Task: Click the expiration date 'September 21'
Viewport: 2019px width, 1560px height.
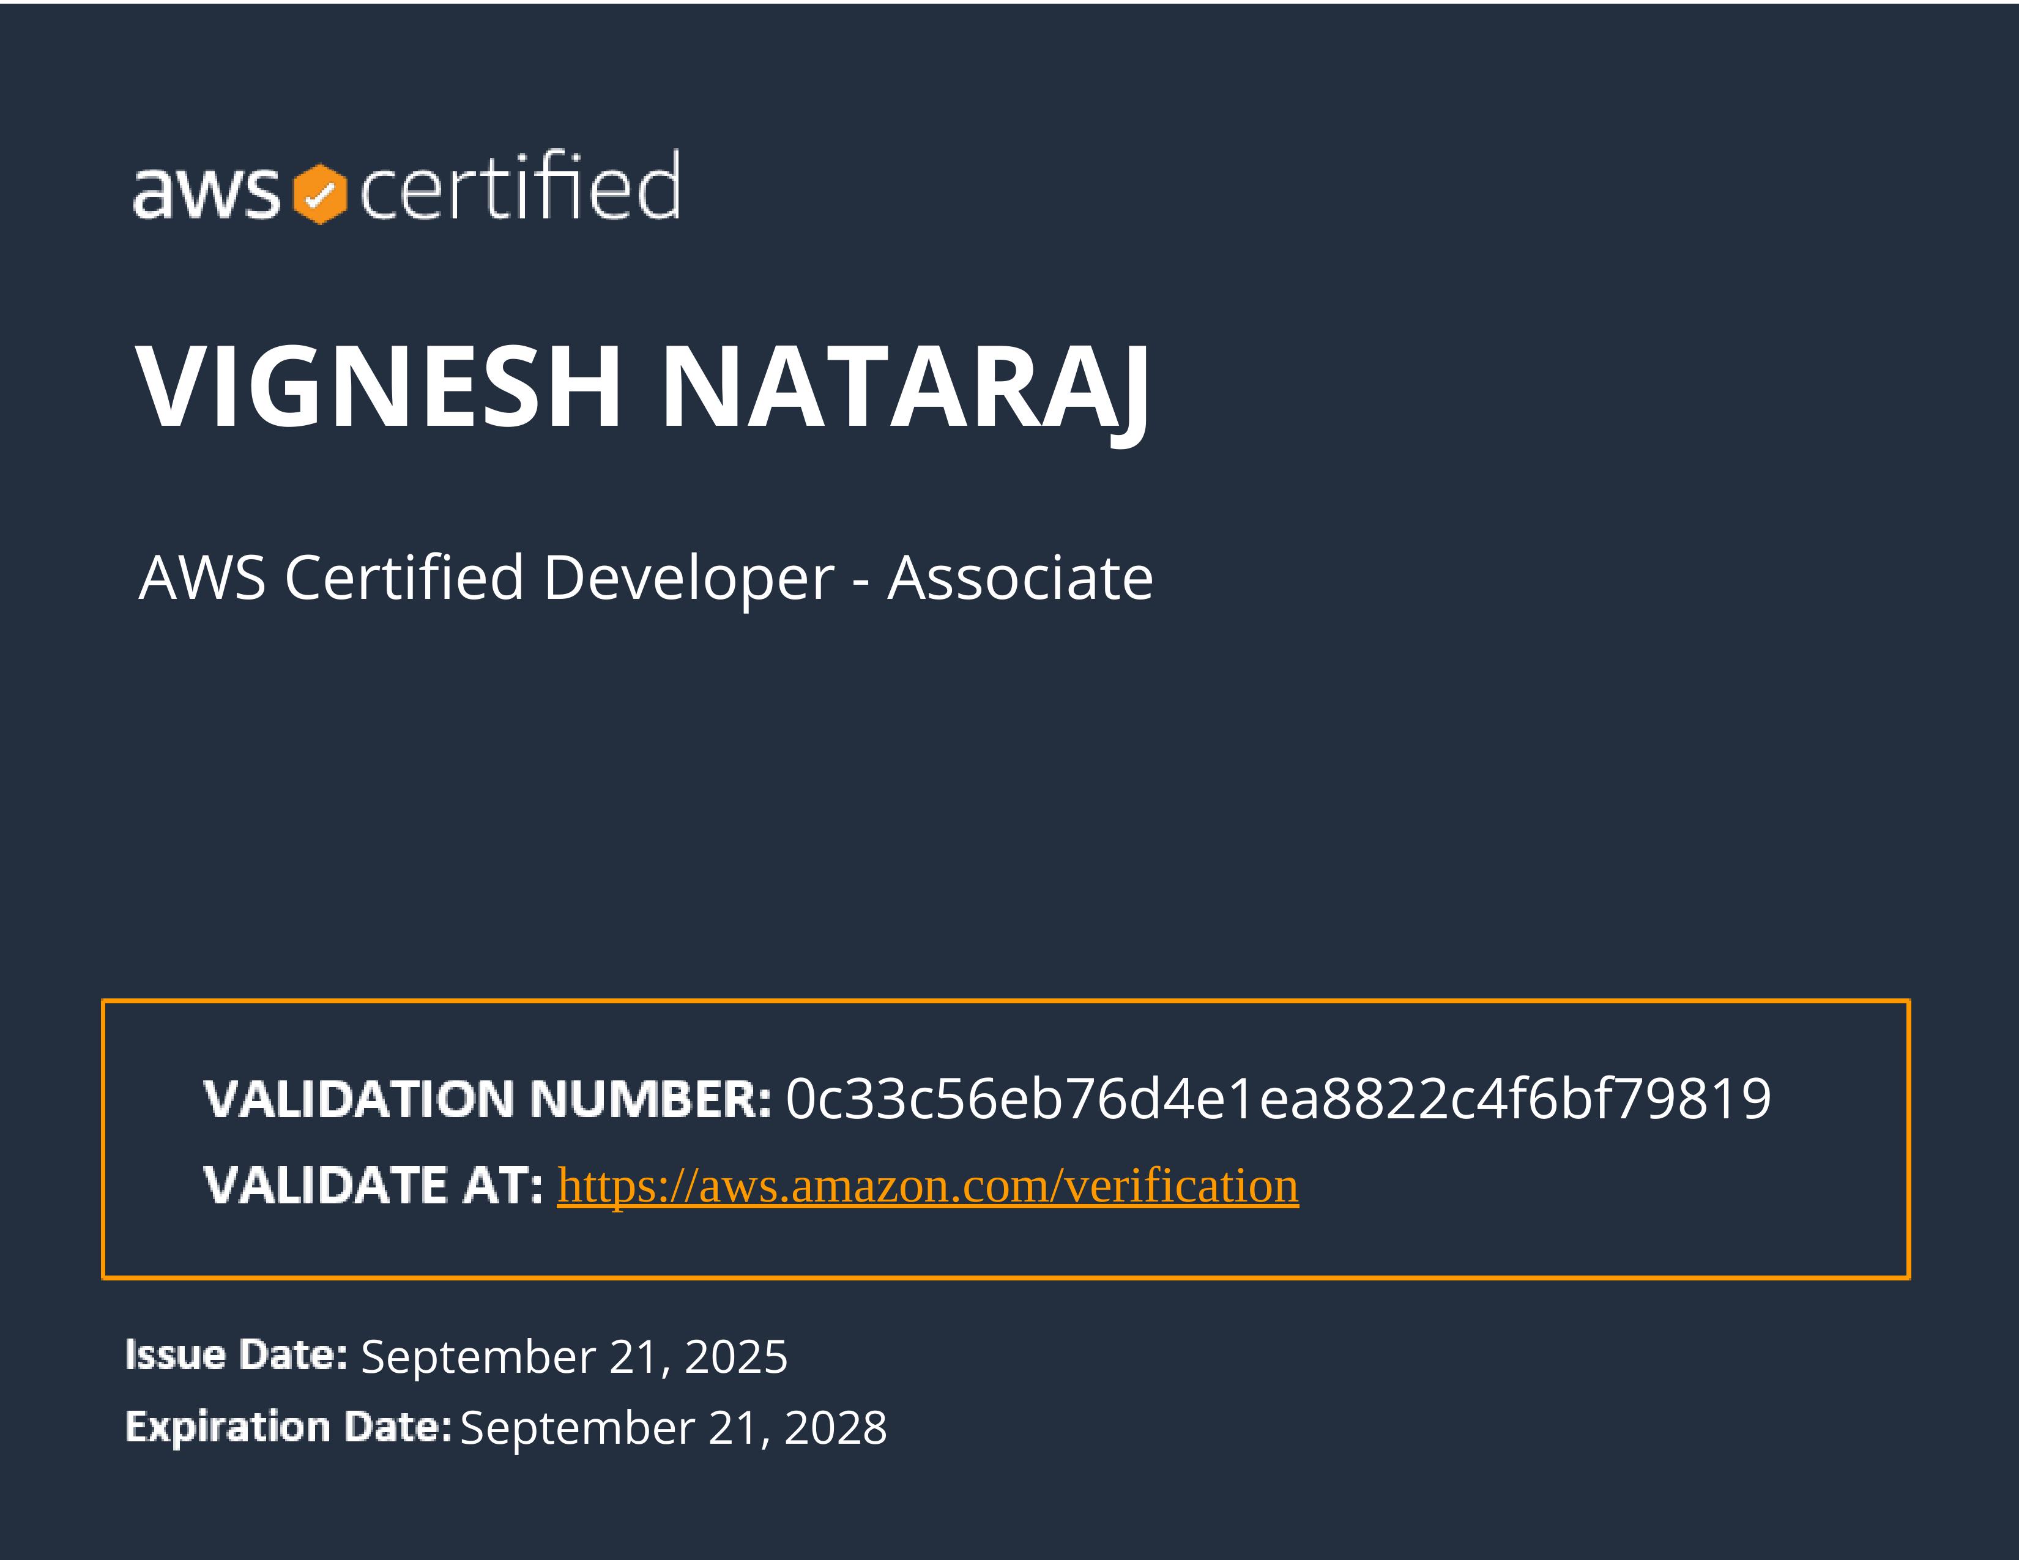Action: click(608, 1428)
